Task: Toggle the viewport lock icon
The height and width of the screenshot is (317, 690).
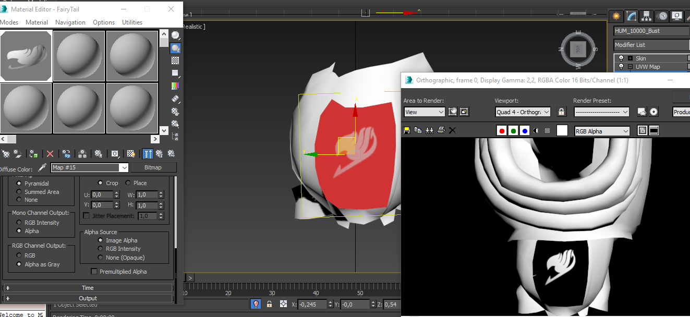Action: [561, 112]
